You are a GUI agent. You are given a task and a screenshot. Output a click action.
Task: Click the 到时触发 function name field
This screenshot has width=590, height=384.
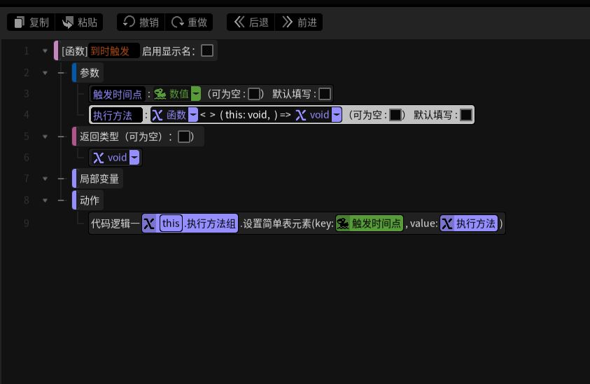pyautogui.click(x=114, y=51)
